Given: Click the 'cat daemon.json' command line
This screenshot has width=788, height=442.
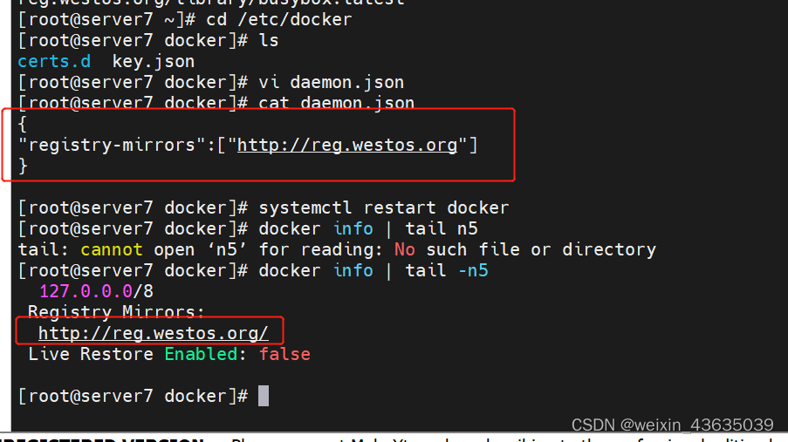Looking at the screenshot, I should [x=336, y=103].
